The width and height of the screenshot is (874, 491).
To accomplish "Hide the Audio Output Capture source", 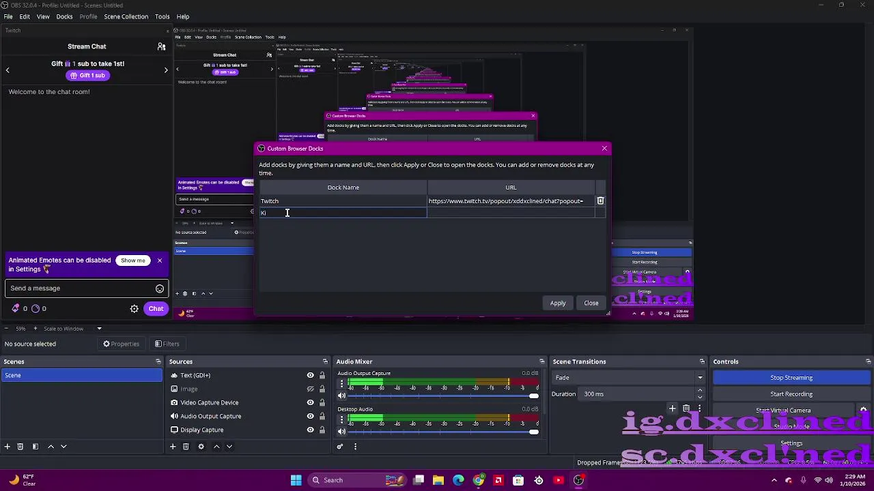I will [x=311, y=416].
